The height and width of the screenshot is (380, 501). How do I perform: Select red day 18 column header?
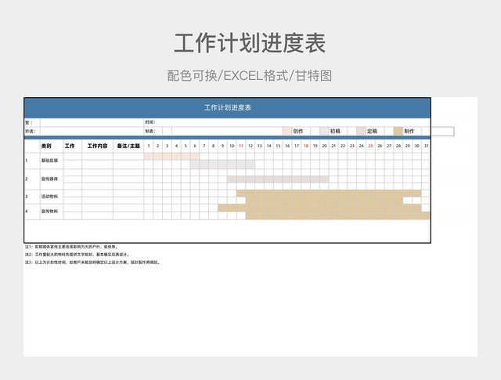(306, 146)
